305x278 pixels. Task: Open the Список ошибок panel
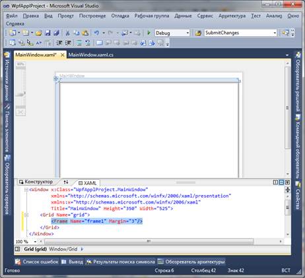pyautogui.click(x=37, y=262)
